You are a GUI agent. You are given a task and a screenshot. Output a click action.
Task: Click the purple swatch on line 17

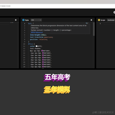coord(43,60)
